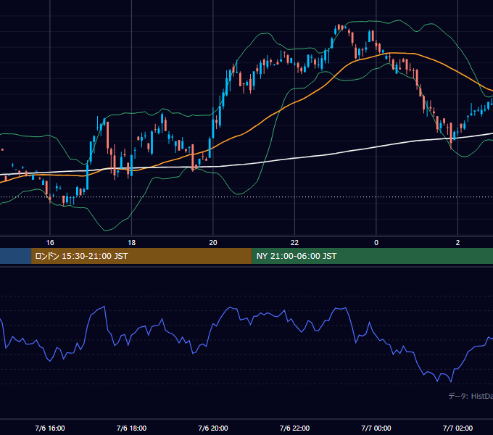
Task: Click the 2 hour label on the price chart axis
Action: tap(457, 243)
